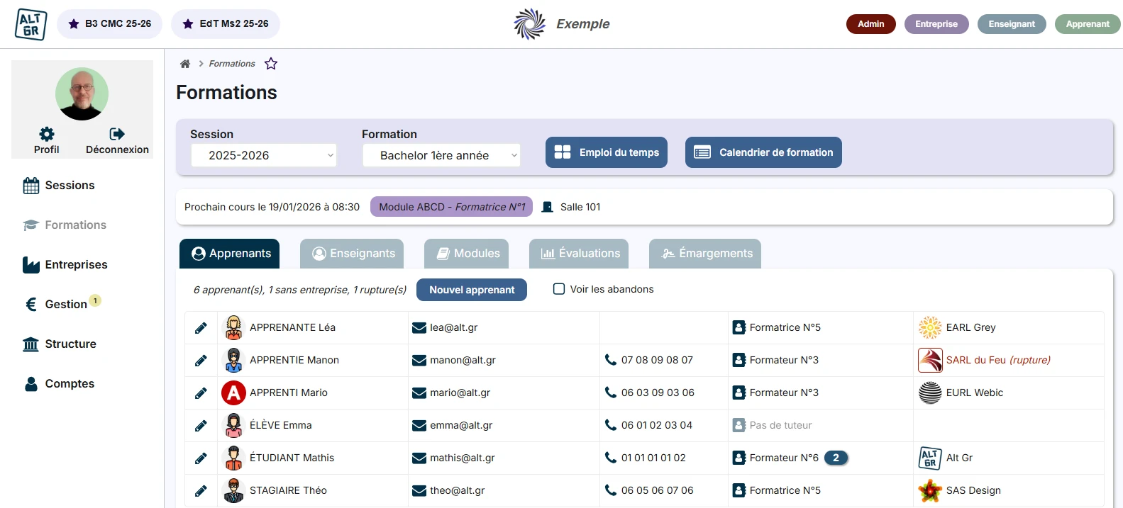Click phone icon for 07 08 09 08 07
Screen dimensions: 1123x508
pyautogui.click(x=610, y=360)
